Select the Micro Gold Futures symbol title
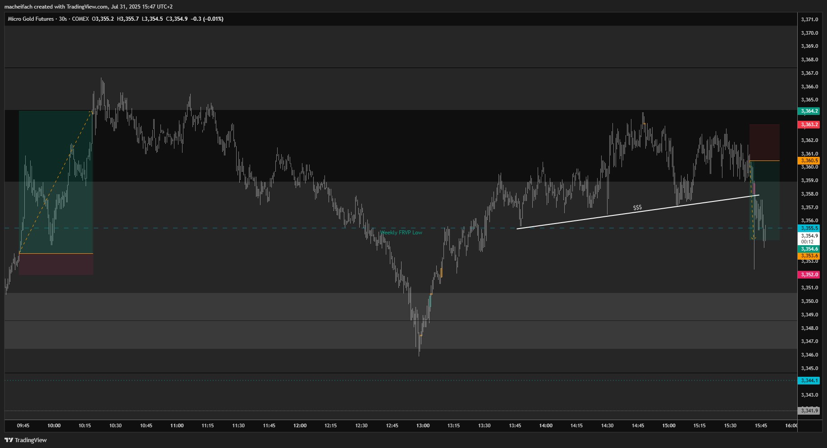Screen dimensions: 827x448 tap(31, 19)
